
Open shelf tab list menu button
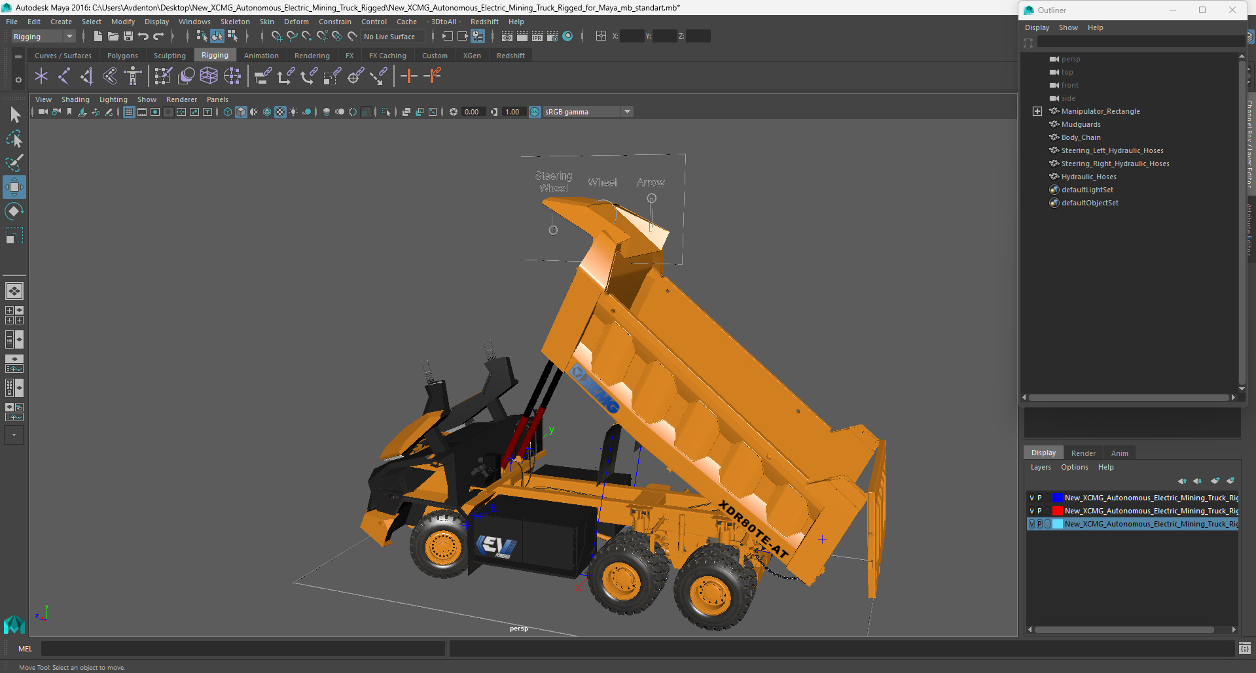click(18, 56)
